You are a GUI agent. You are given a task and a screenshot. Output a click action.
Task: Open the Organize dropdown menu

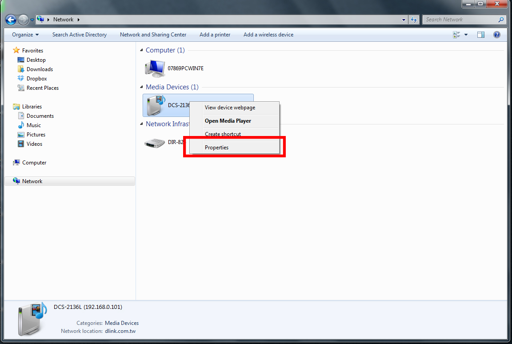tap(25, 35)
